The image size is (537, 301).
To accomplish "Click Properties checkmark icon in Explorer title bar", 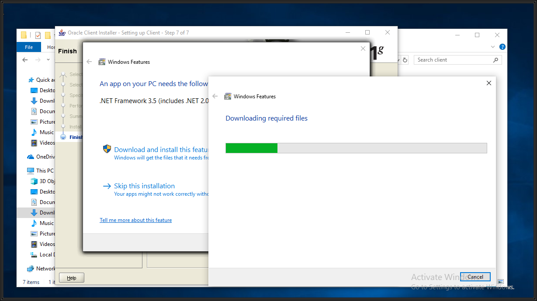I will coord(38,35).
